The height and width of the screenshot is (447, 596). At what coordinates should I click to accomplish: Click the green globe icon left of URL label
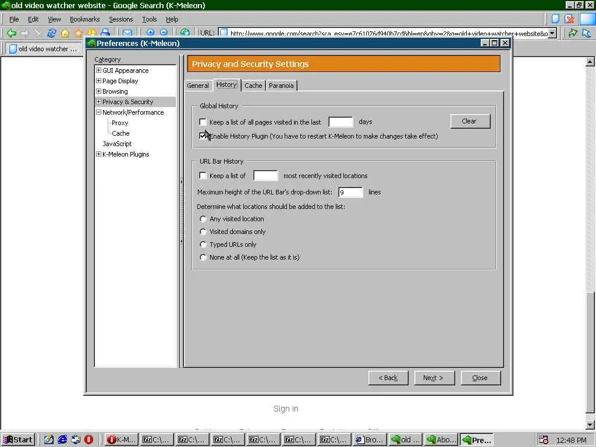click(x=185, y=33)
